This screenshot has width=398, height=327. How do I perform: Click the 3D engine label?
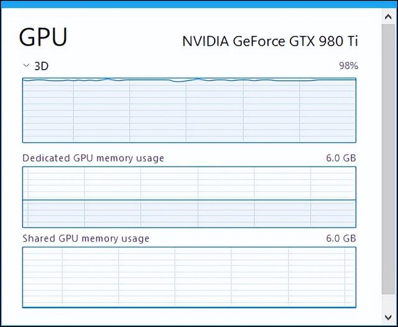coord(42,67)
